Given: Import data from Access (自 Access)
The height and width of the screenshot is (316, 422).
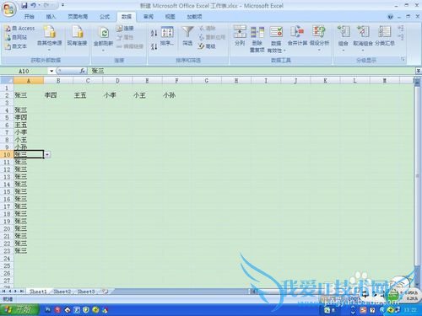Looking at the screenshot, I should tap(20, 28).
